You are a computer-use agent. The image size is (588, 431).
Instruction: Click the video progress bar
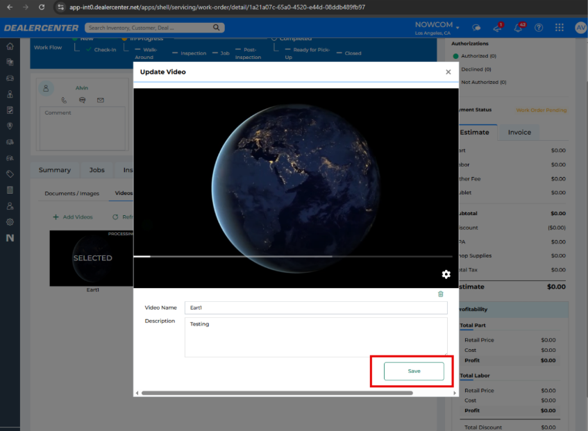(x=293, y=257)
